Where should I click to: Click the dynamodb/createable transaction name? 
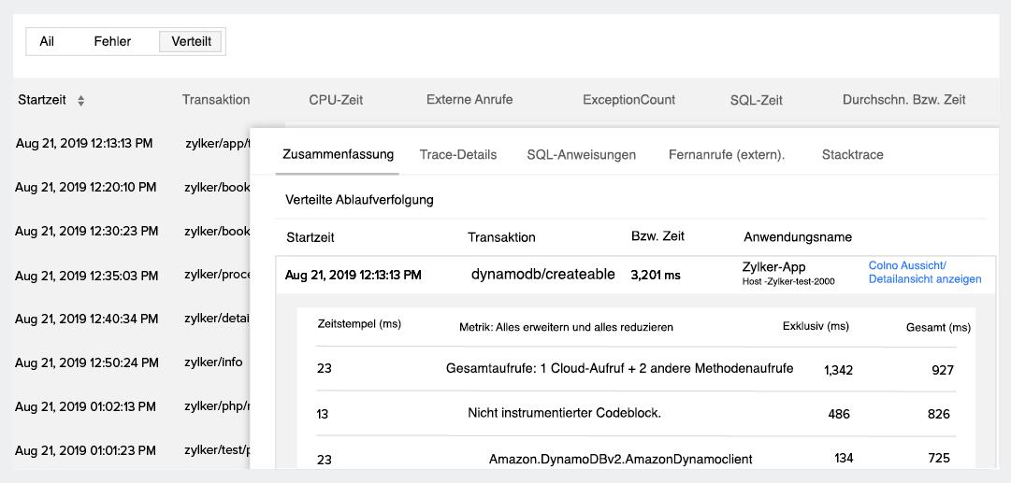tap(542, 273)
